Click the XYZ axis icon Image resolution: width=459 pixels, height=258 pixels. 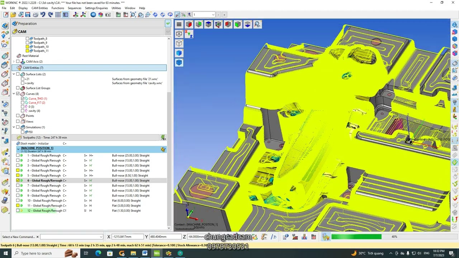point(189,34)
